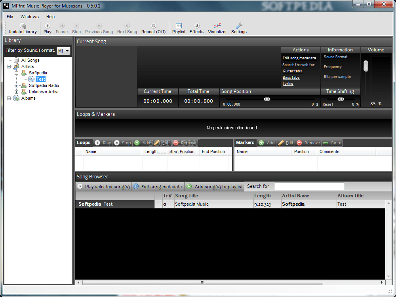Open the Windows menu
The width and height of the screenshot is (396, 297).
coord(30,17)
